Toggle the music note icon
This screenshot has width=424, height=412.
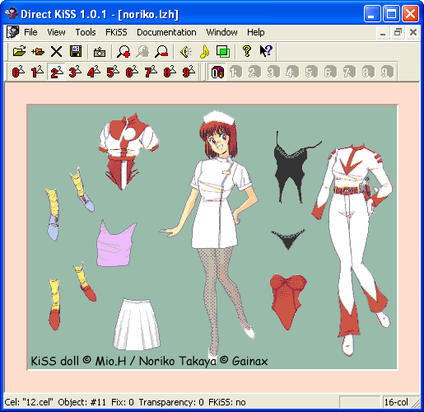coord(204,51)
